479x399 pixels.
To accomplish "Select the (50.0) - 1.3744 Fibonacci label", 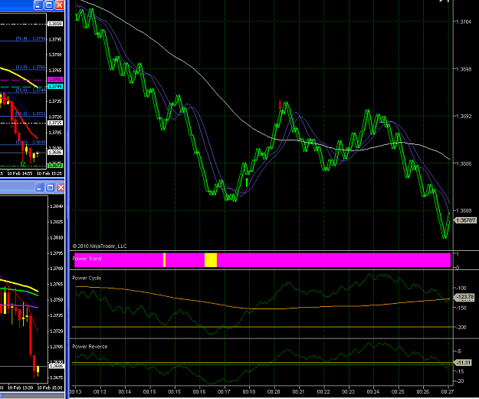I will [31, 91].
